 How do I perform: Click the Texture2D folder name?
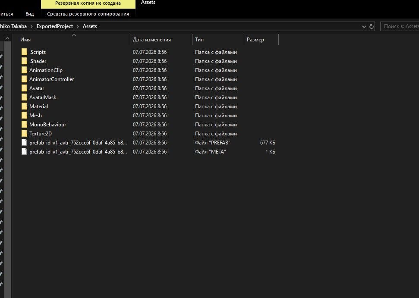[x=41, y=134]
